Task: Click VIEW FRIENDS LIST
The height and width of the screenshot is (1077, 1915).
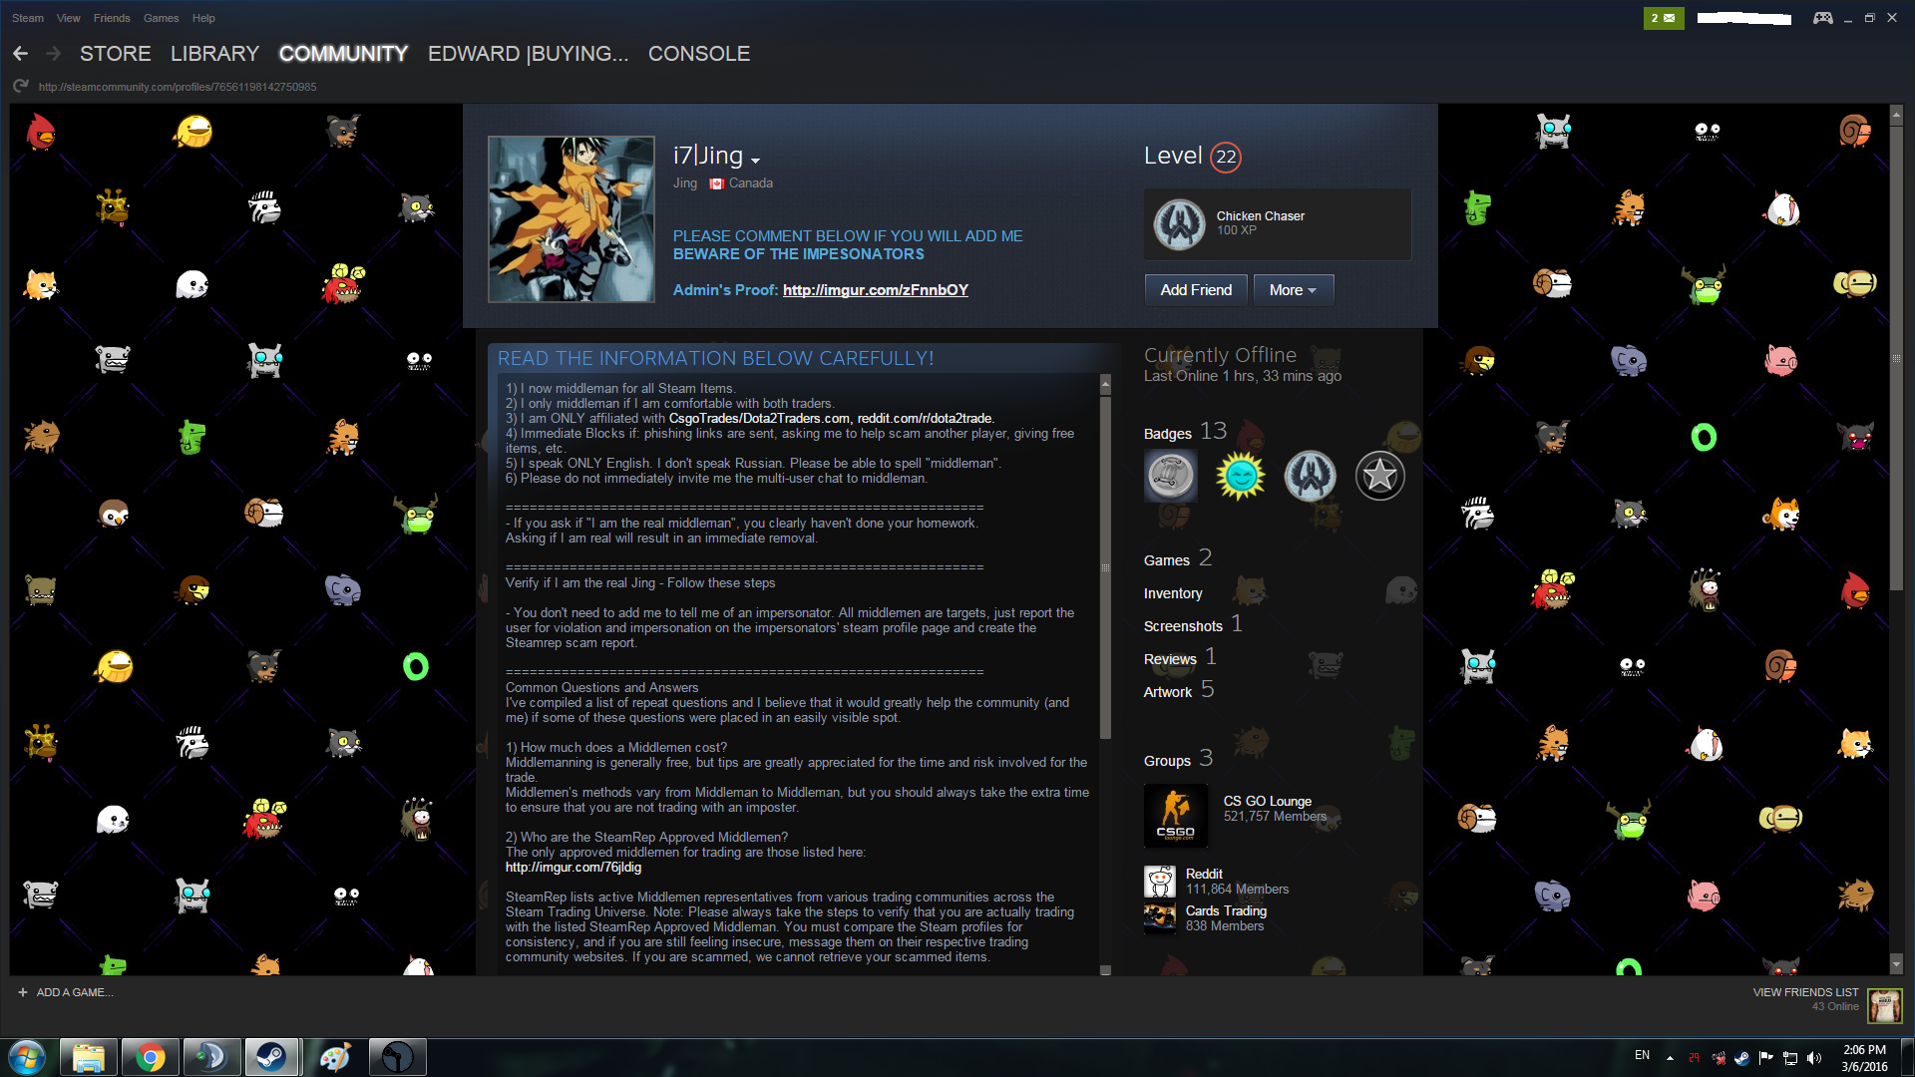Action: tap(1805, 992)
